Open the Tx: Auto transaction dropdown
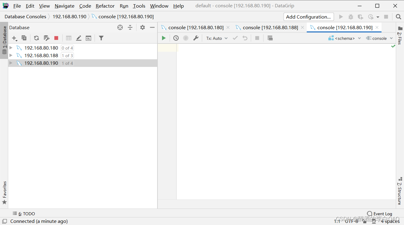This screenshot has width=404, height=225. [x=216, y=38]
